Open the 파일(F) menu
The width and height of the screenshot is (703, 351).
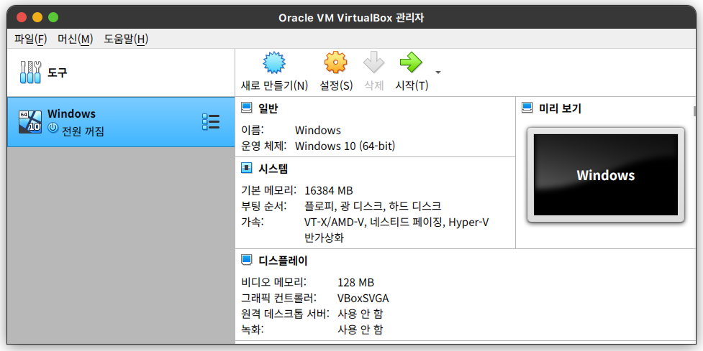pos(30,39)
